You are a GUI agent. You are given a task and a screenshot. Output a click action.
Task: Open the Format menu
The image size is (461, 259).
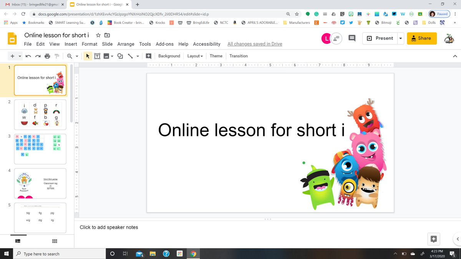click(90, 44)
